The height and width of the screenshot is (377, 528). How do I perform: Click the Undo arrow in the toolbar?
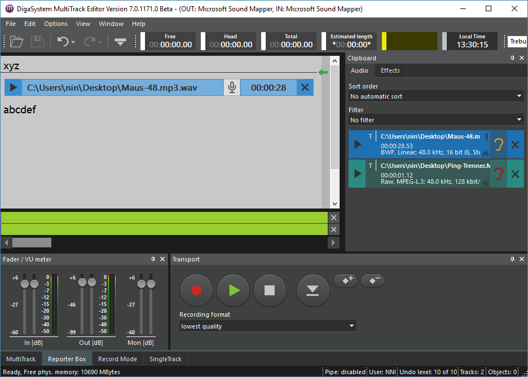(63, 41)
